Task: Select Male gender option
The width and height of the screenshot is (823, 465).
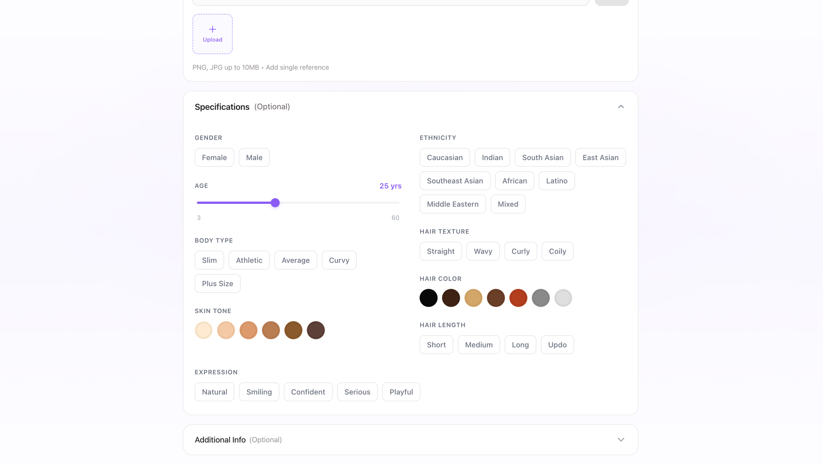Action: click(x=254, y=157)
